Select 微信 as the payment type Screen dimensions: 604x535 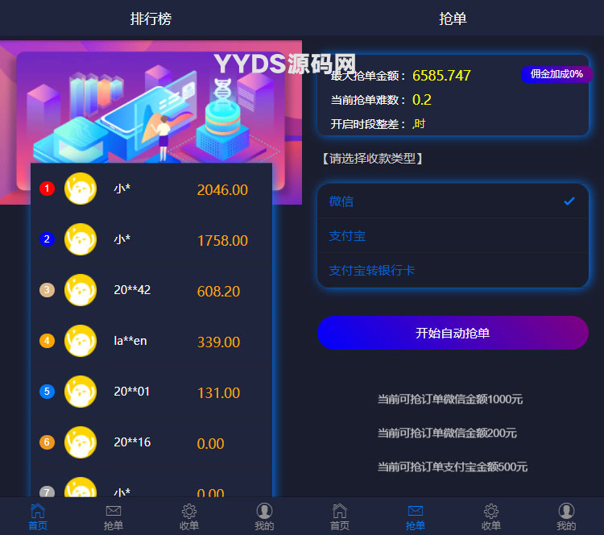[453, 201]
